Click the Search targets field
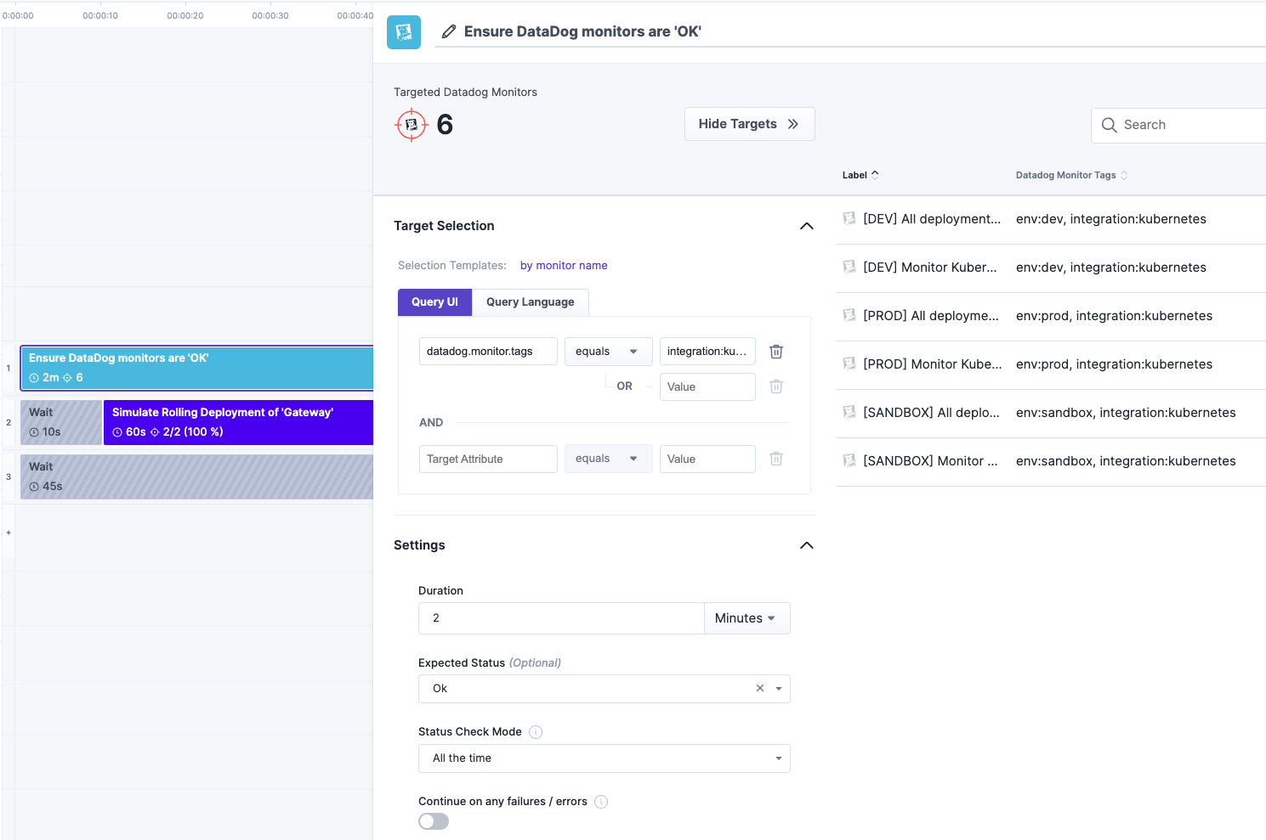 point(1178,125)
